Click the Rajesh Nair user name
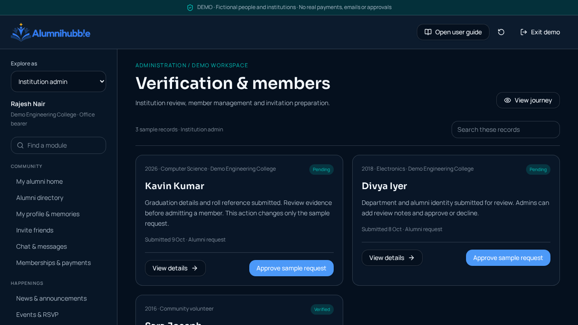Viewport: 578px width, 325px height. [28, 104]
